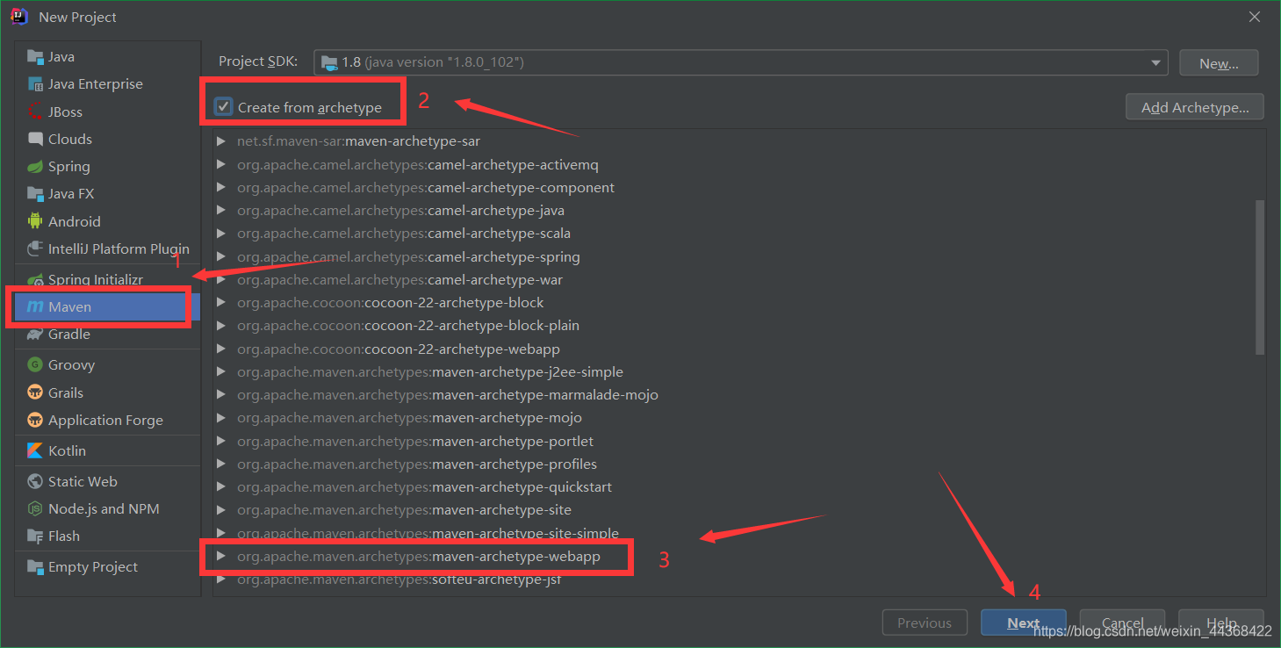Expand camel-archetype-activemq entry
The image size is (1281, 648).
click(221, 164)
